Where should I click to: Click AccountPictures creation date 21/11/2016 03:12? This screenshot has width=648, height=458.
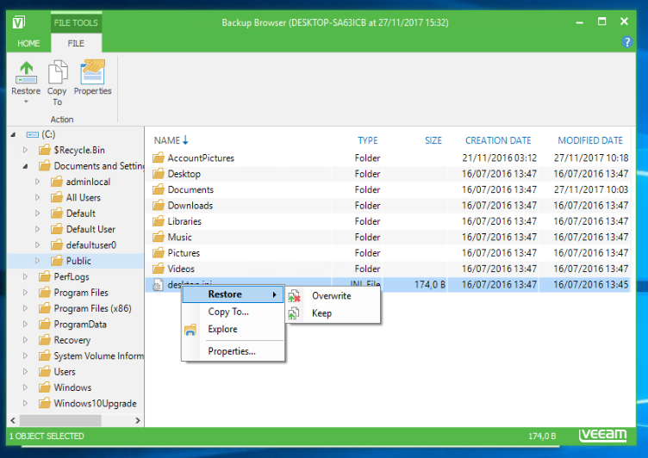499,158
